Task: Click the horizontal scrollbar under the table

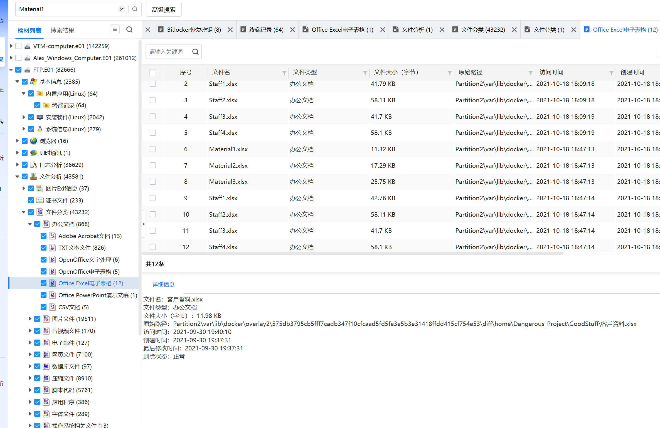Action: [353, 253]
